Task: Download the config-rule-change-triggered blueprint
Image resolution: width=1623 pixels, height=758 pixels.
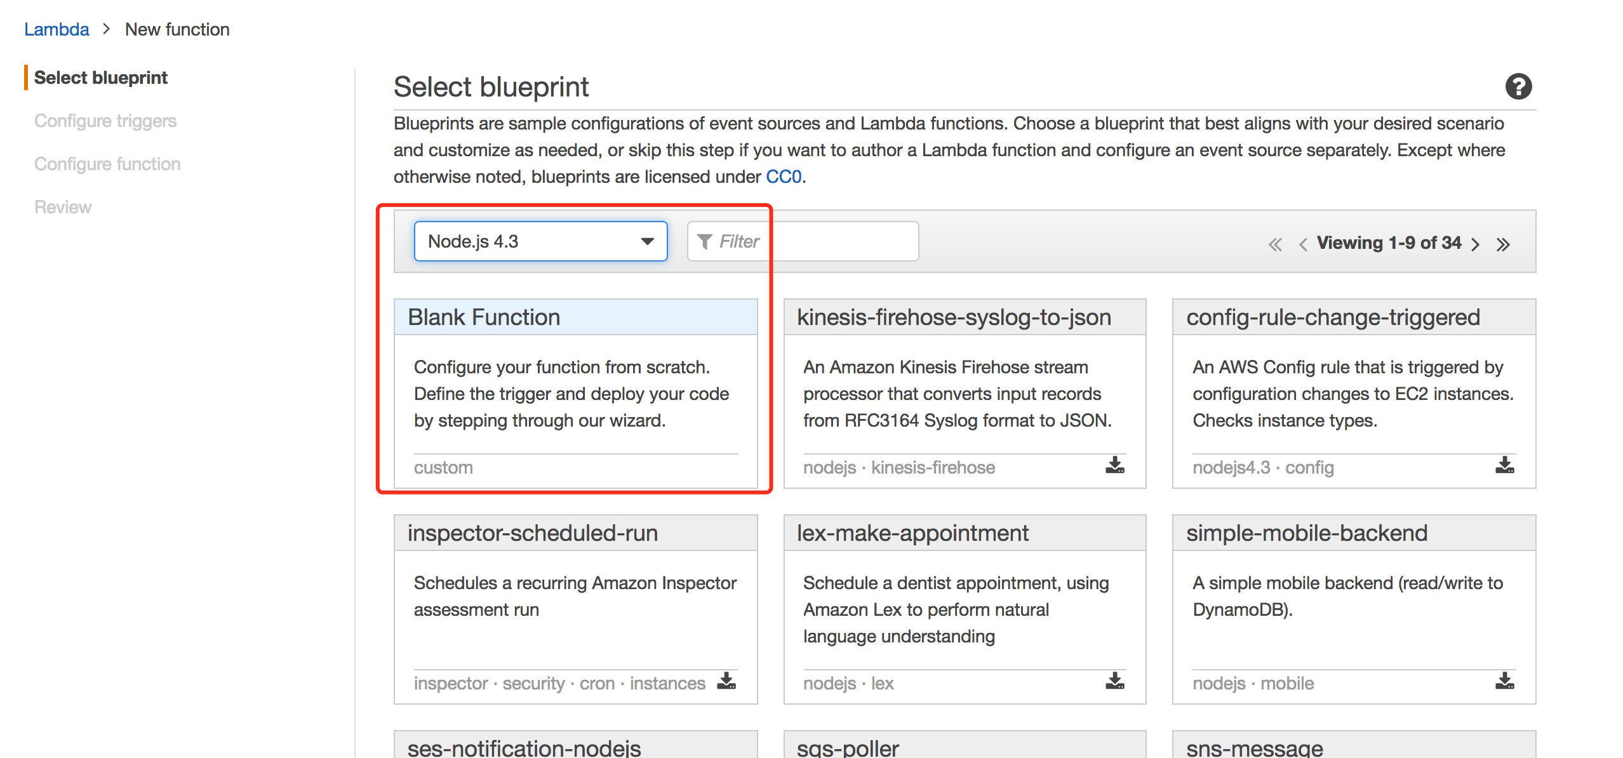Action: (x=1504, y=465)
